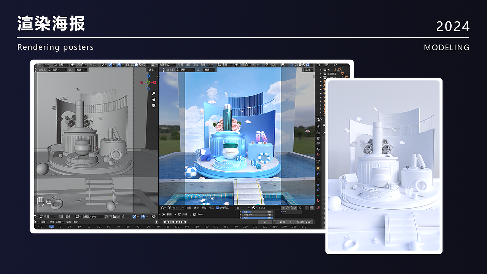Viewport: 487px width, 274px height.
Task: Open 物体模式 mode dropdown in right viewport
Action: point(167,65)
